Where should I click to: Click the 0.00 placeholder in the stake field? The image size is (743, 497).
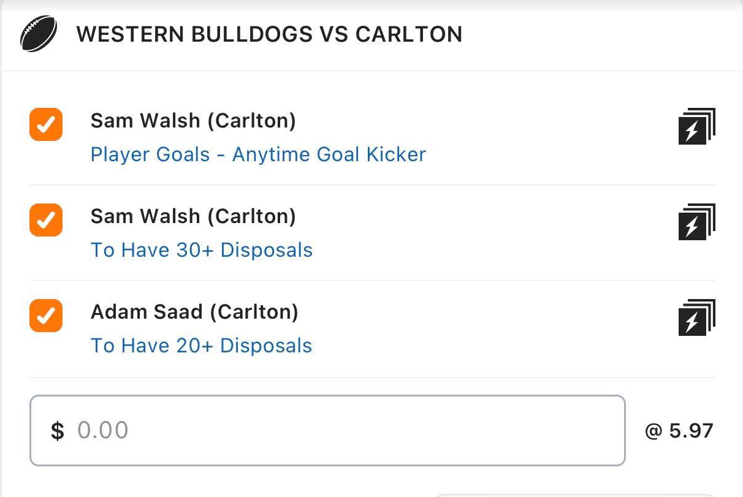[103, 431]
